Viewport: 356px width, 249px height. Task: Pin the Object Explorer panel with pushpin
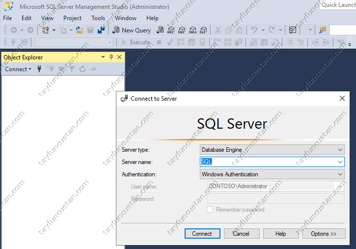[x=111, y=57]
